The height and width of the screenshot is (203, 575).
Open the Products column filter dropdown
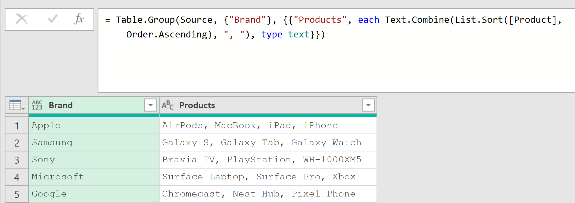pos(368,105)
